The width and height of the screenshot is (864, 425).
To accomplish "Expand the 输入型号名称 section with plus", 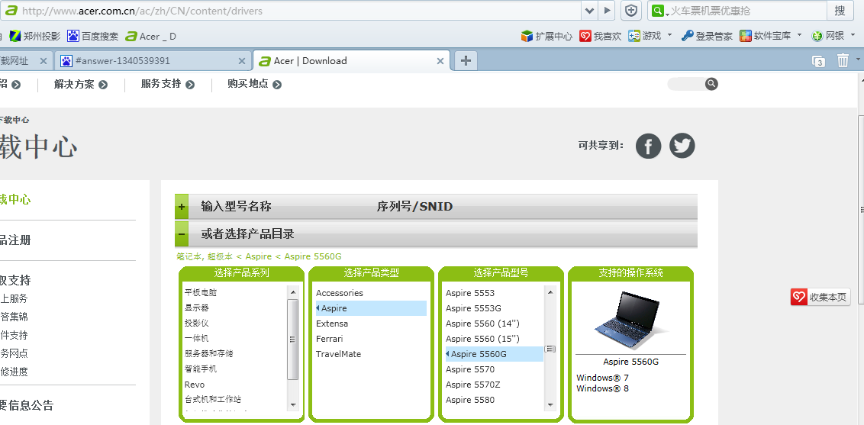I will pyautogui.click(x=182, y=208).
